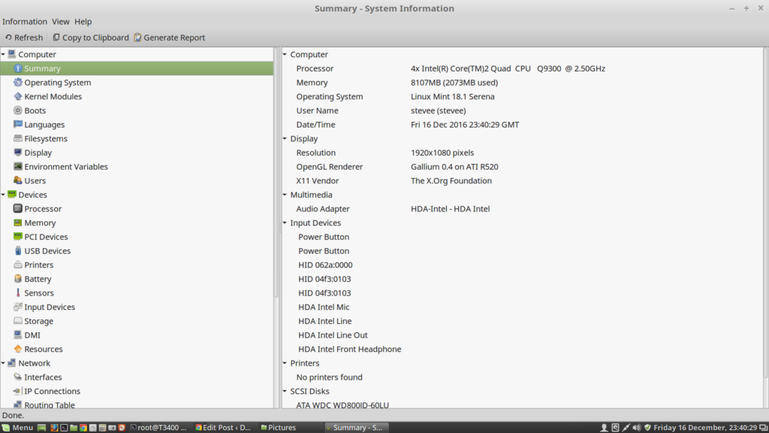This screenshot has width=769, height=433.
Task: Collapse the Devices tree section
Action: click(4, 195)
